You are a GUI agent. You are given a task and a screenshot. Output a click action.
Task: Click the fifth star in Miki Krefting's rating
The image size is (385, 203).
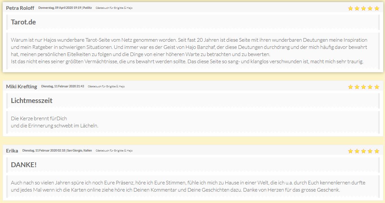point(377,87)
